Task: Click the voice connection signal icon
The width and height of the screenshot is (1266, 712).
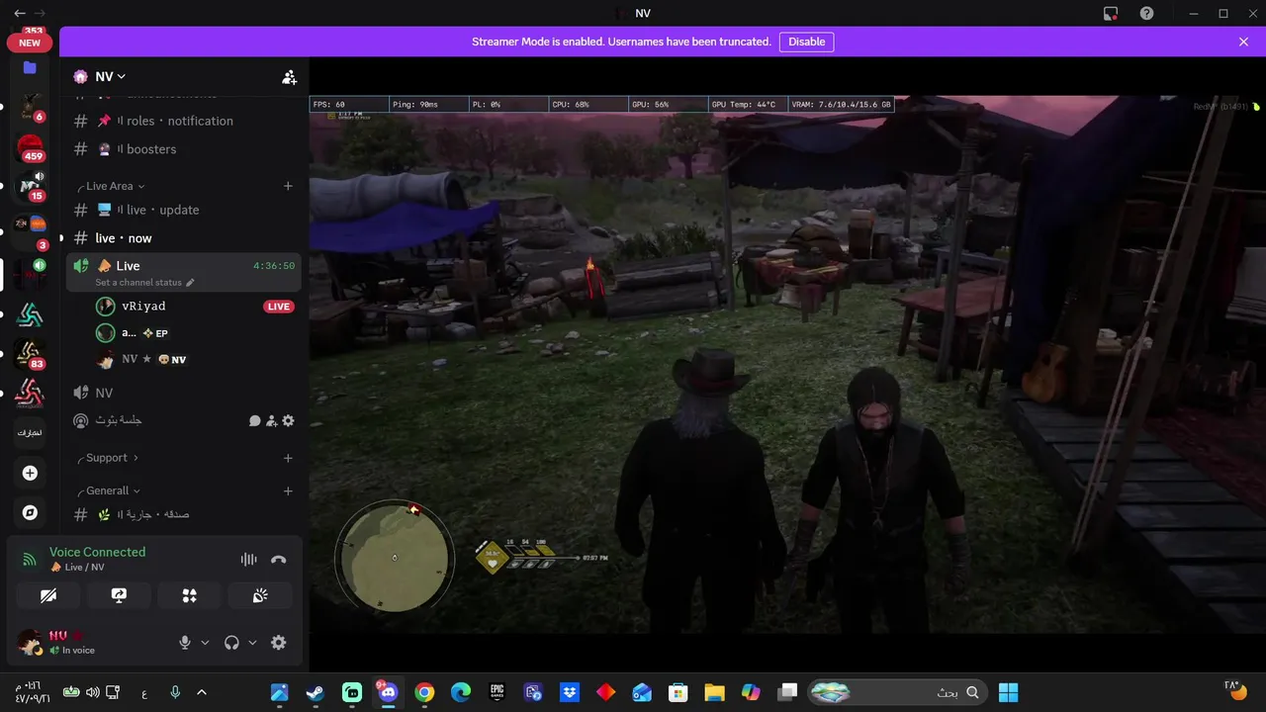Action: [x=30, y=560]
